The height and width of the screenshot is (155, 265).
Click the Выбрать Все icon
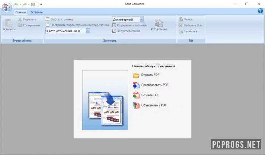(181, 25)
